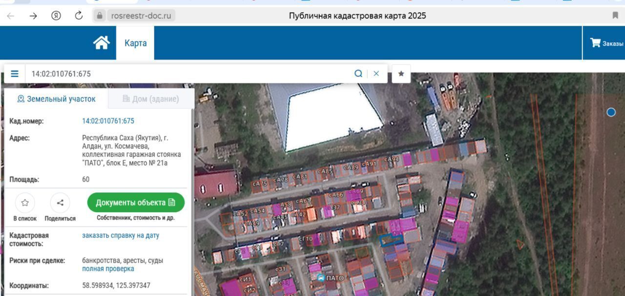Viewport: 625px width, 296px height.
Task: Go to the site home icon
Action: coord(102,43)
